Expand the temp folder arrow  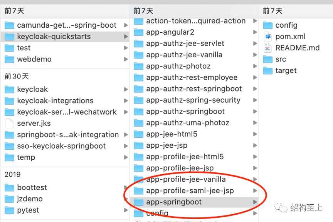tap(126, 157)
